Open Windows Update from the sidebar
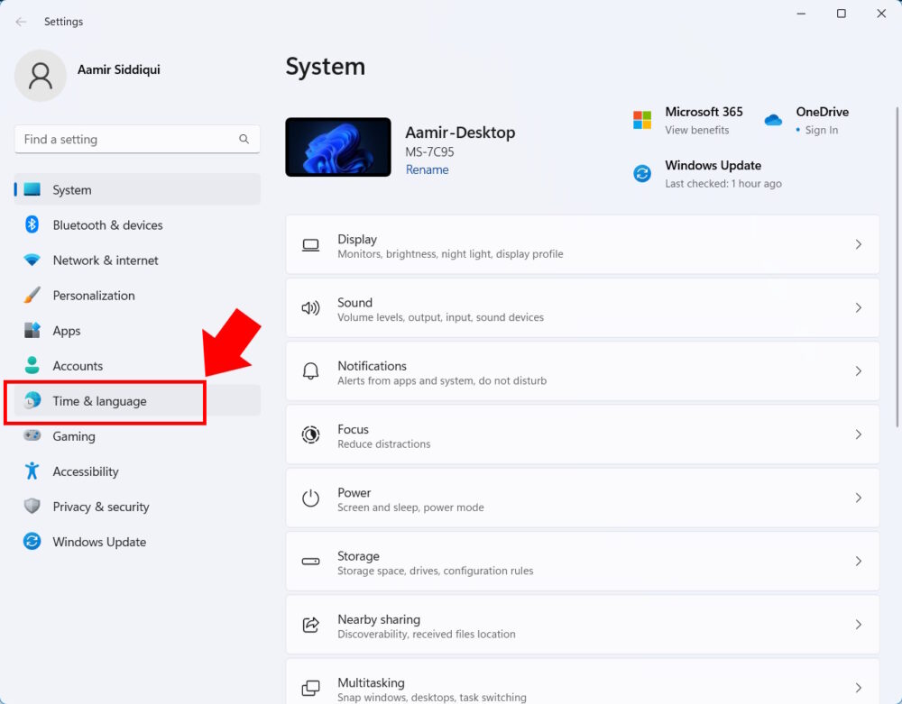The height and width of the screenshot is (704, 902). point(137,542)
